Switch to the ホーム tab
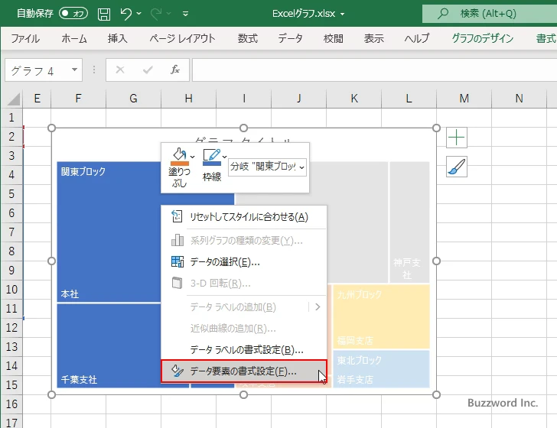 [x=74, y=38]
